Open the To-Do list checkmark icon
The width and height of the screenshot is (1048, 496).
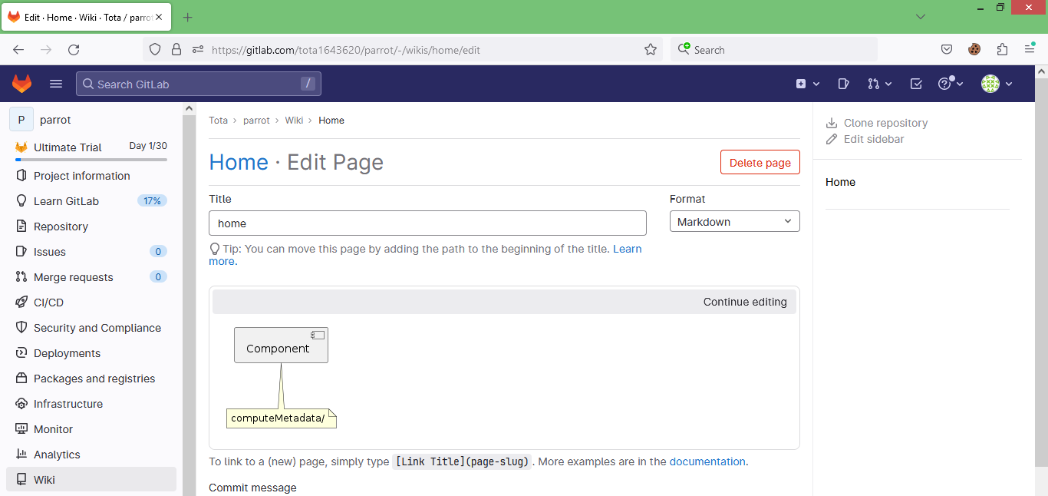coord(916,84)
